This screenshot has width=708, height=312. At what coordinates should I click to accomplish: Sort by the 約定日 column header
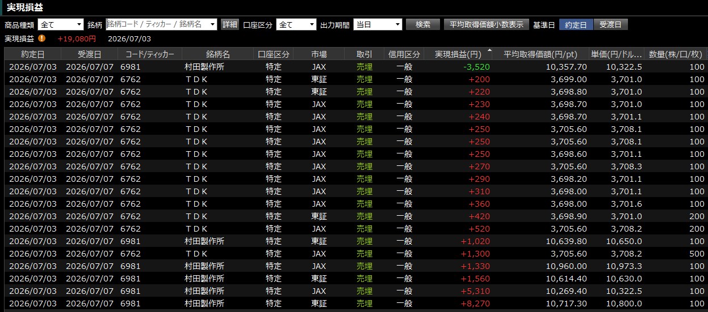(x=32, y=54)
